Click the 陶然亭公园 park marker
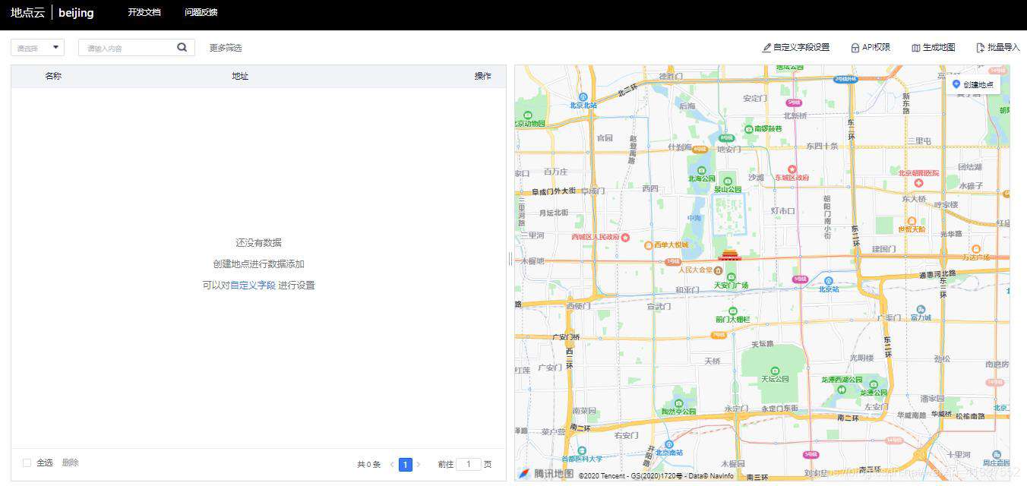The width and height of the screenshot is (1027, 486). click(678, 403)
